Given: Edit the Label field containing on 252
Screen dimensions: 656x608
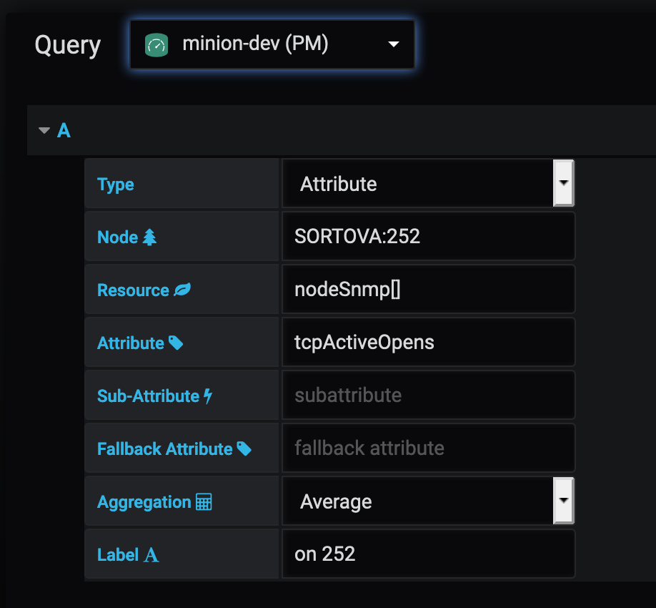Looking at the screenshot, I should point(429,554).
